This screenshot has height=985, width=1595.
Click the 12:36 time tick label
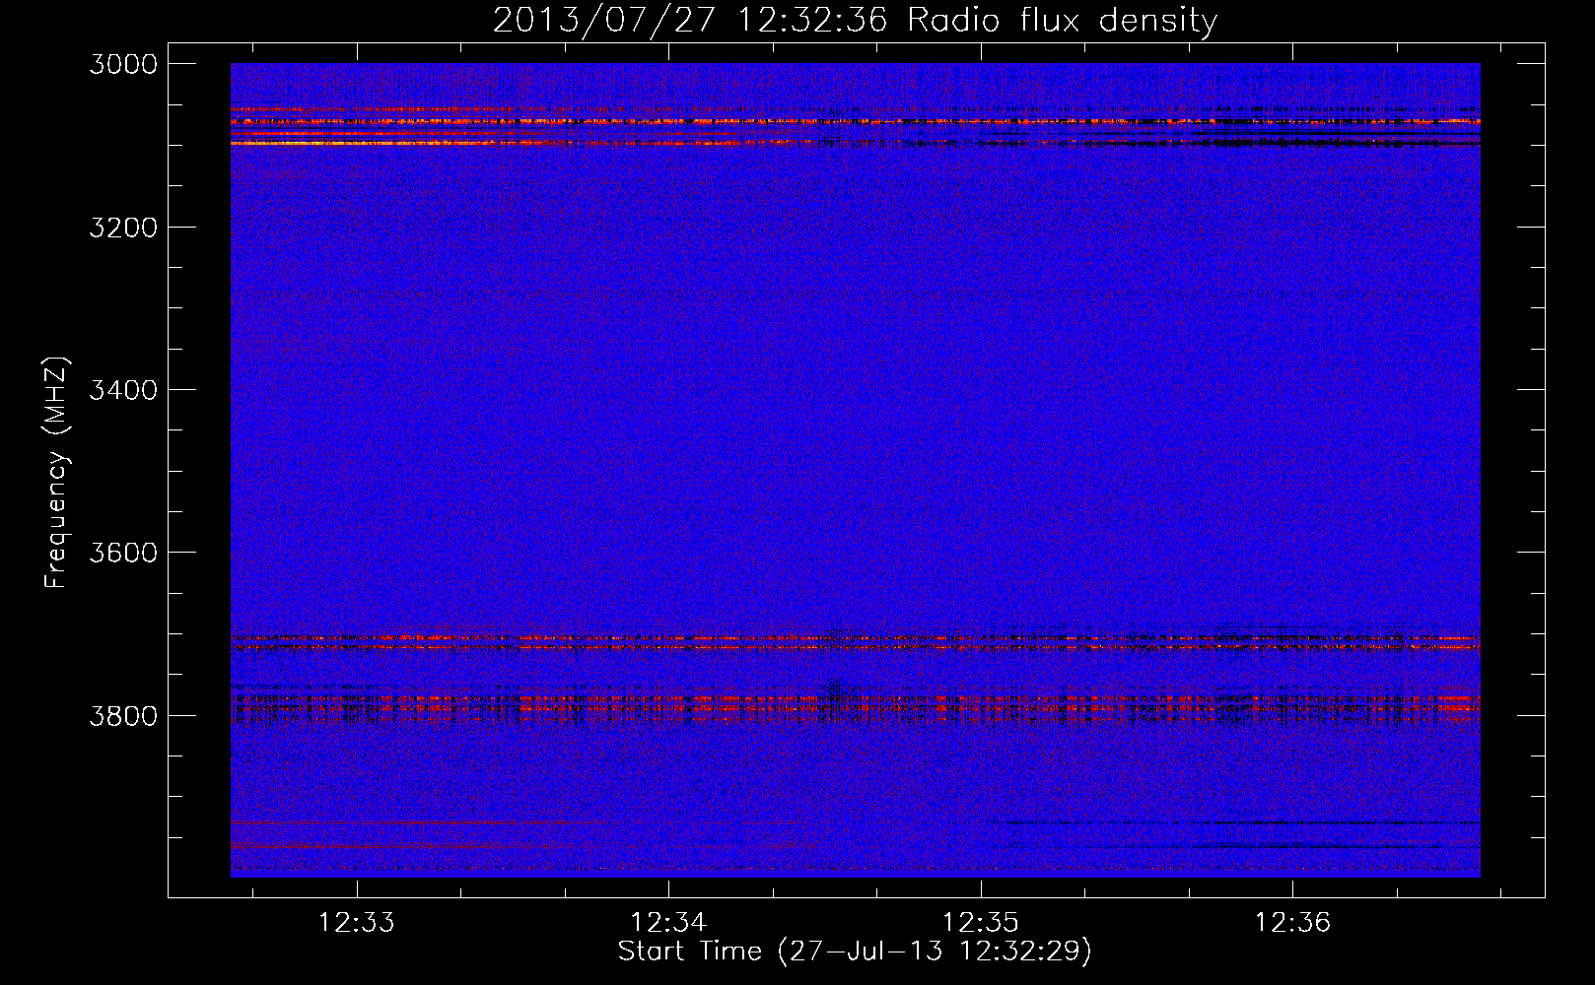coord(1292,923)
